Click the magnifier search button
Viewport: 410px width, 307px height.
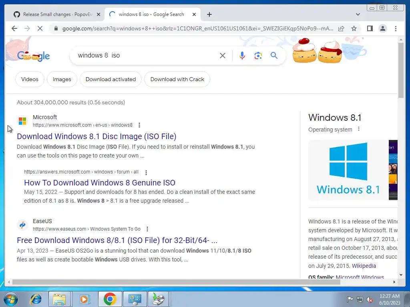(274, 55)
